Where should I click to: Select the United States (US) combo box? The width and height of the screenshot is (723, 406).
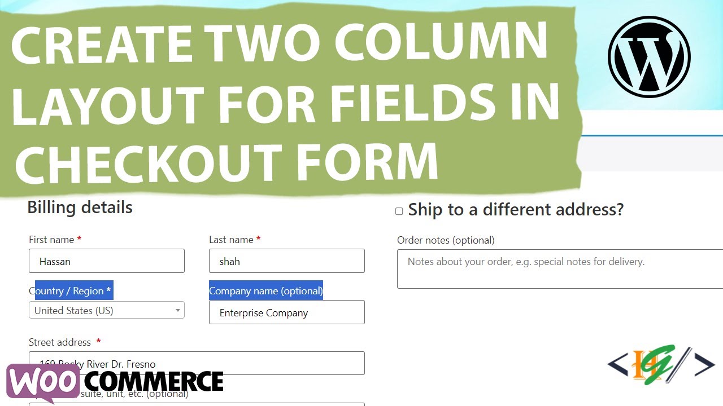tap(107, 310)
